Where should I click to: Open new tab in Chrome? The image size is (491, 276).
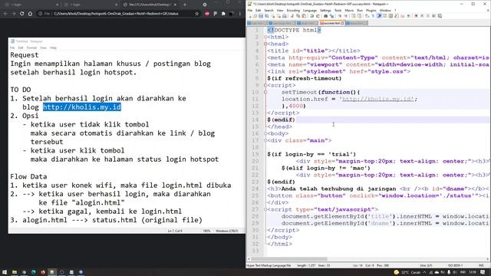coord(185,5)
